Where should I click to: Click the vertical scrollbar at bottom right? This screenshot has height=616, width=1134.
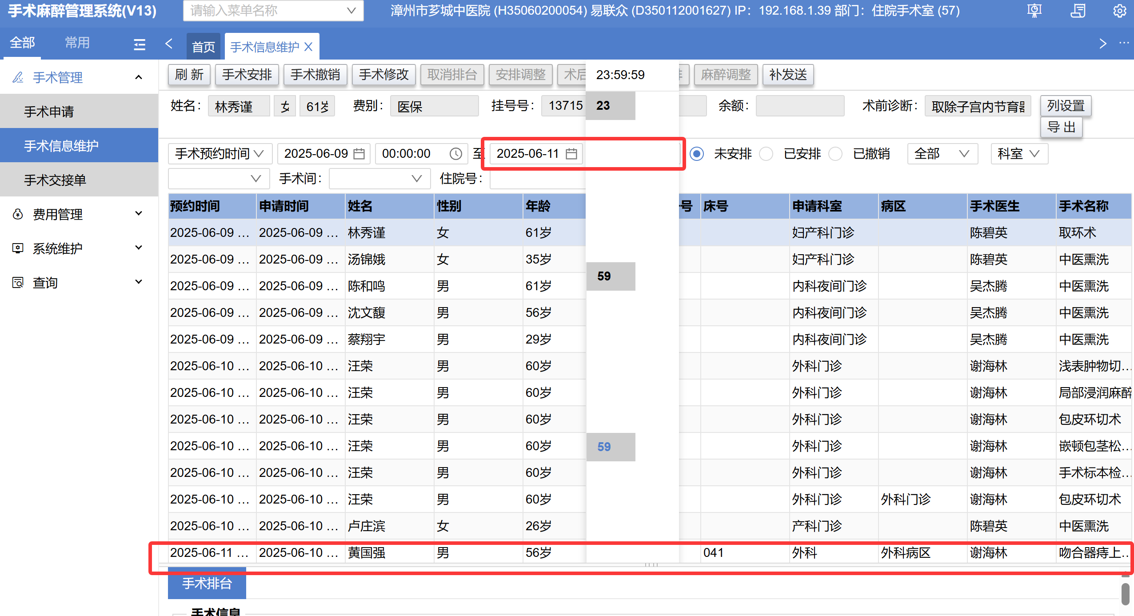pyautogui.click(x=1125, y=593)
